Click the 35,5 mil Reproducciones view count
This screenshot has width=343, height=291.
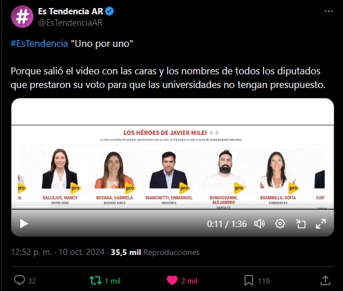click(155, 252)
